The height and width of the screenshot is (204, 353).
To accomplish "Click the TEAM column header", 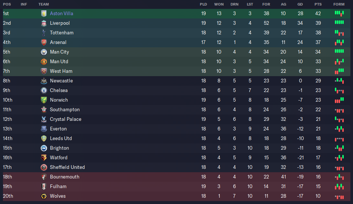I will click(43, 4).
